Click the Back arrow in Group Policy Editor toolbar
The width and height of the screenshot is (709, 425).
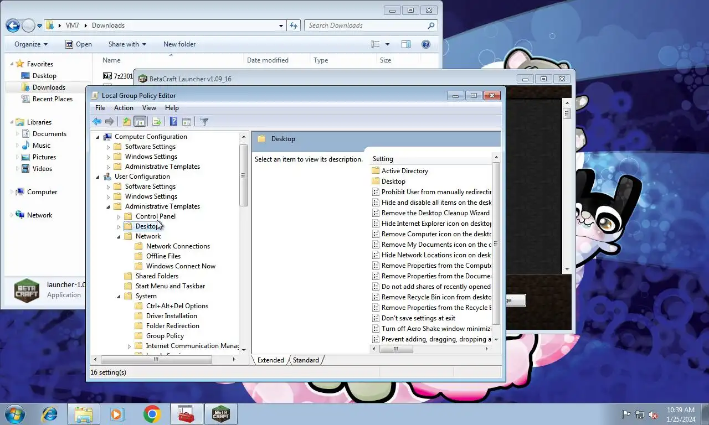click(x=97, y=122)
